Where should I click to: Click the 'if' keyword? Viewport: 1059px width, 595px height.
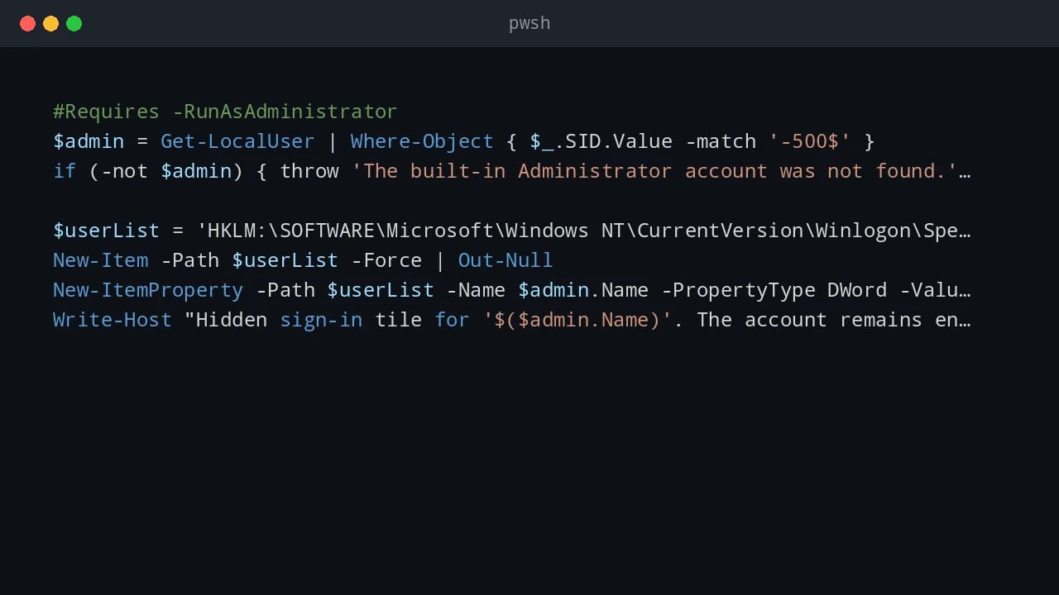(65, 171)
